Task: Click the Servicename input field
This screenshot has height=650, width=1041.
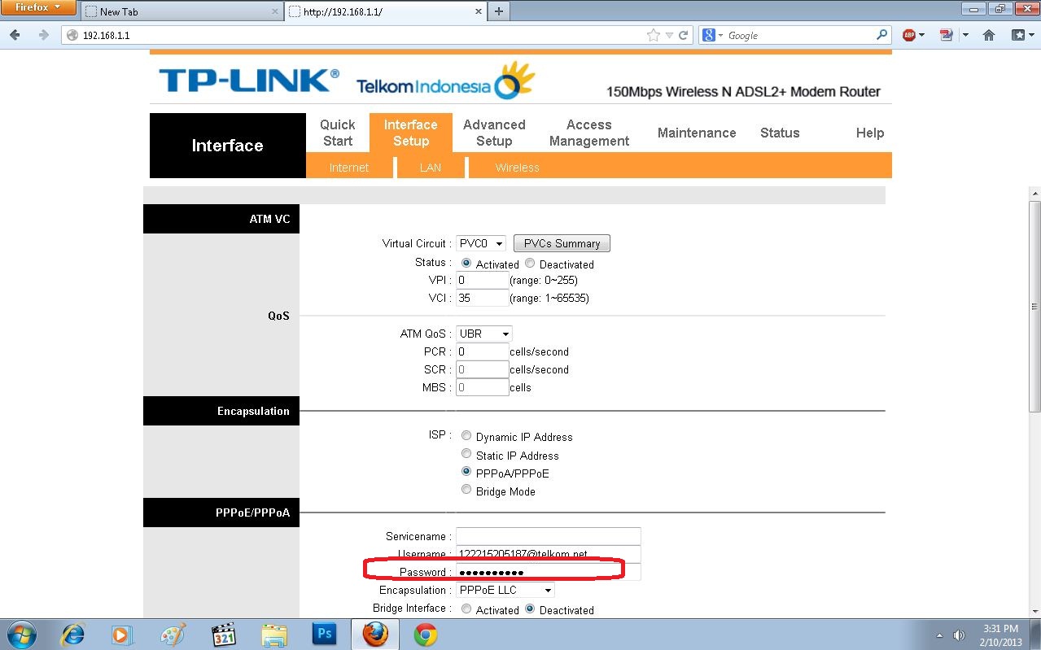Action: [548, 536]
